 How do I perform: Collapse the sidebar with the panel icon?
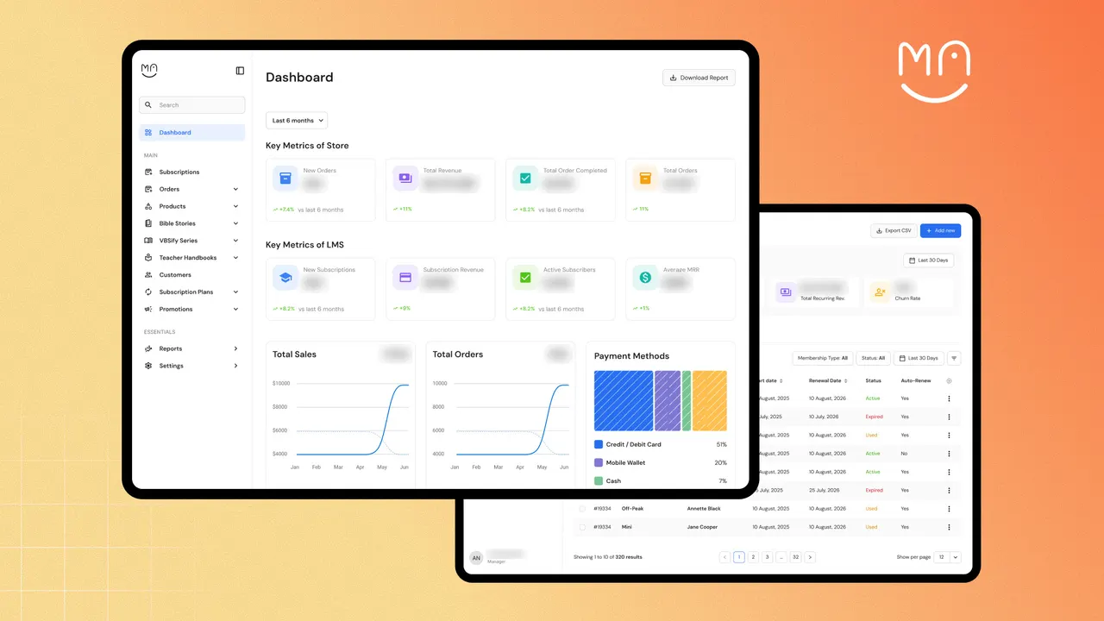coord(240,71)
